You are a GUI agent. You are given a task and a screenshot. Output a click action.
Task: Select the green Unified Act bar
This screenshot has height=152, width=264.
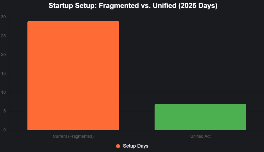click(200, 117)
